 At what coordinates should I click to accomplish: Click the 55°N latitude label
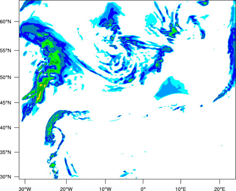click(x=6, y=50)
